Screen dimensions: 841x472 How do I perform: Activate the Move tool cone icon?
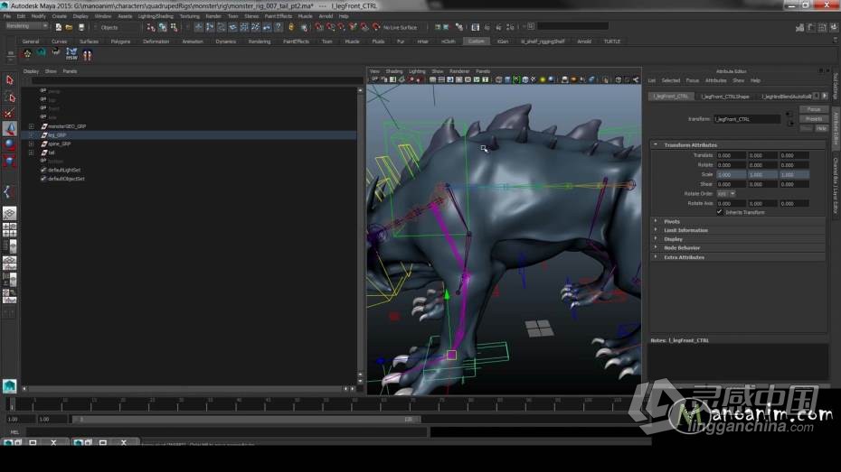9,128
